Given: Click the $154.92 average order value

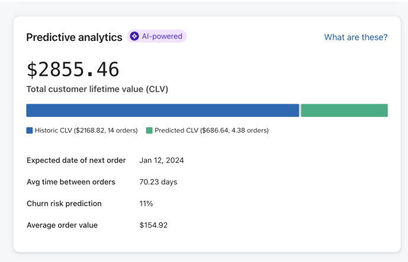Looking at the screenshot, I should click(x=153, y=225).
